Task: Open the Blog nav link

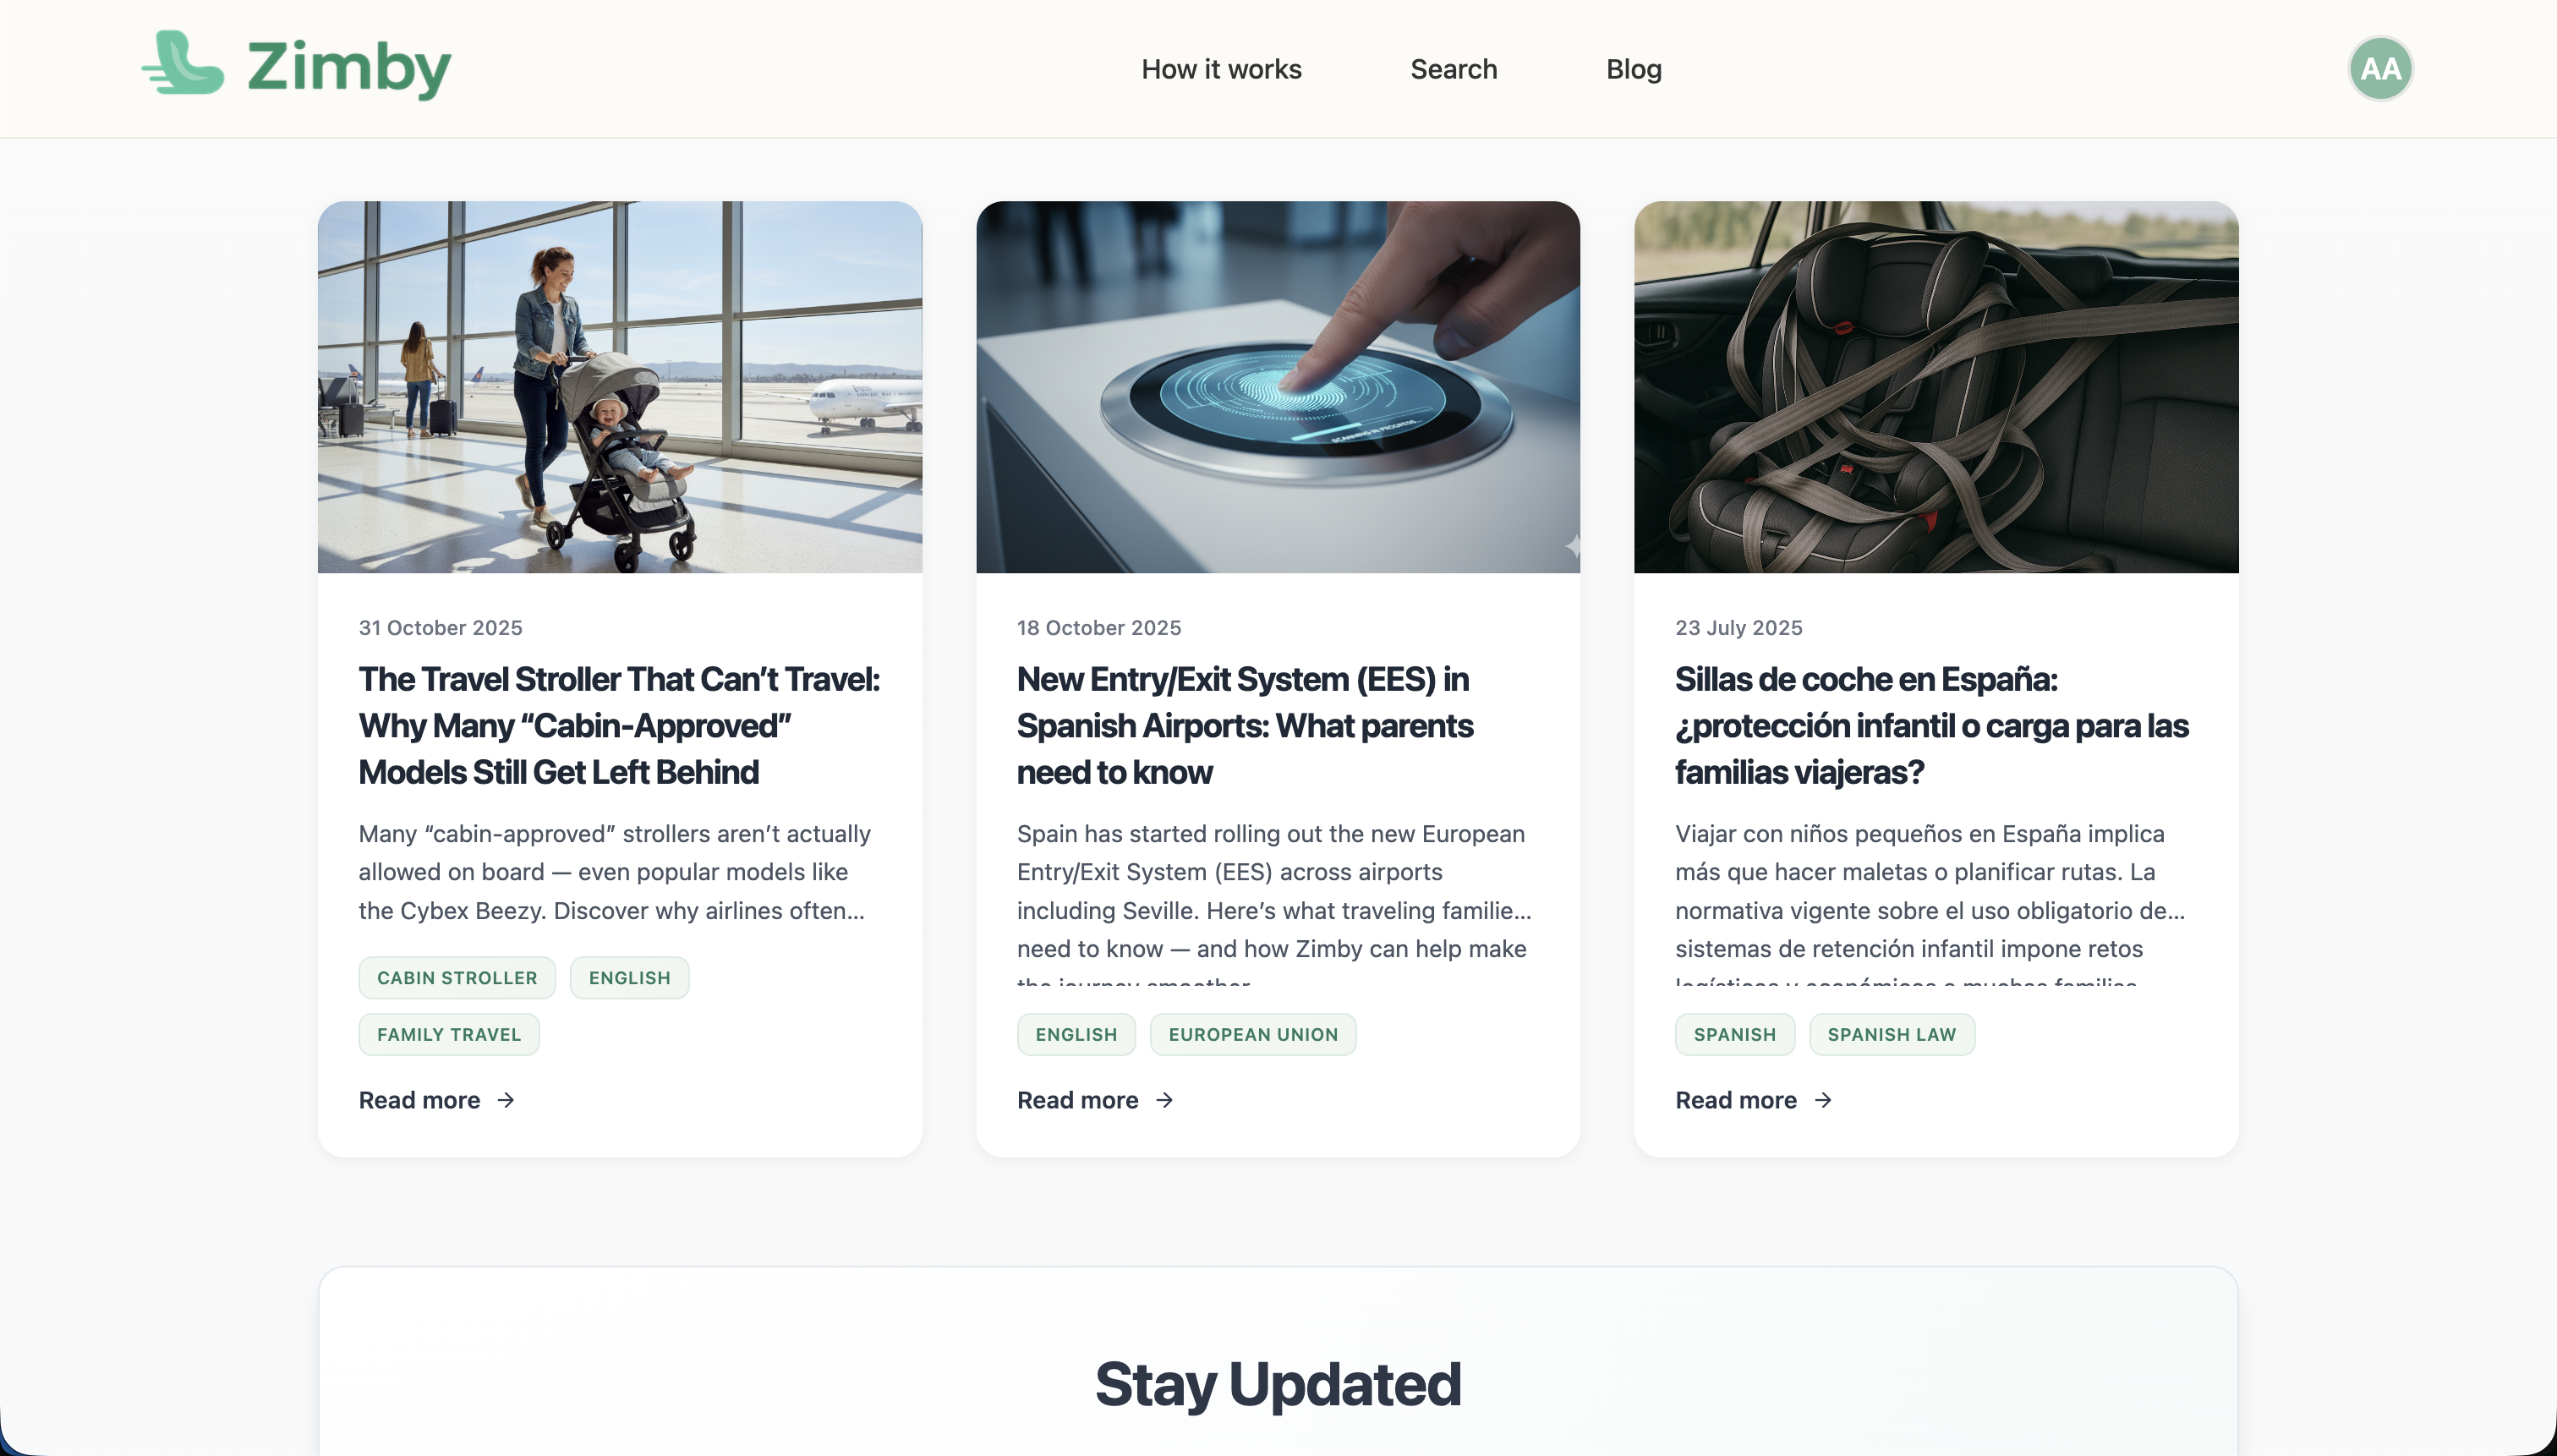Action: coord(1633,69)
